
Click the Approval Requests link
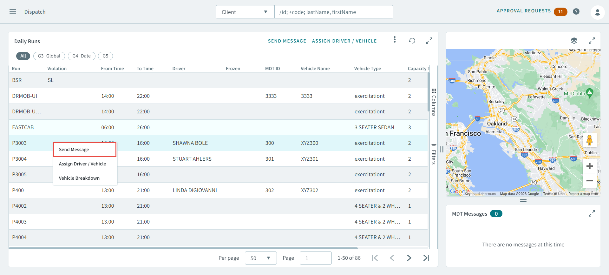coord(524,11)
